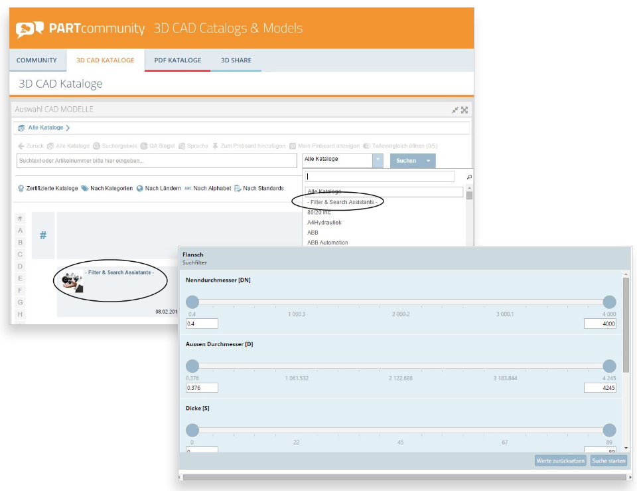Click the expand fullscreen icon in Auswahl panel
This screenshot has width=637, height=491.
point(464,110)
